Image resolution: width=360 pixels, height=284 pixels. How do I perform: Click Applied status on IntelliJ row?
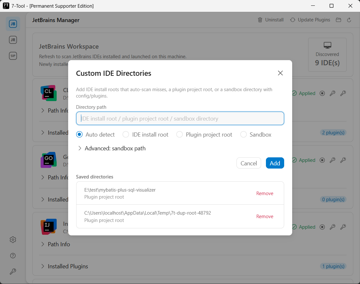click(x=304, y=227)
